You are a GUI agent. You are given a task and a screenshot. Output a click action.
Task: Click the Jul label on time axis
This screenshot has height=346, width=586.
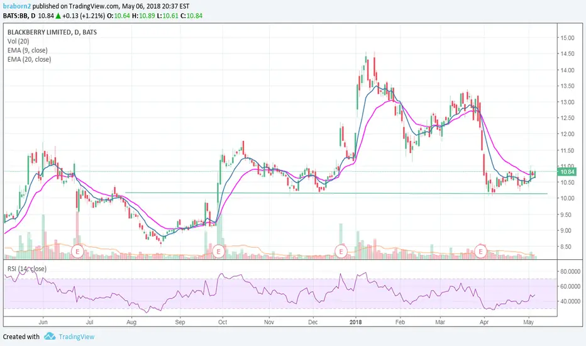tap(89, 322)
